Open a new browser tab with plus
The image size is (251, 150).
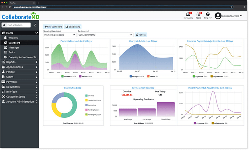point(38,3)
